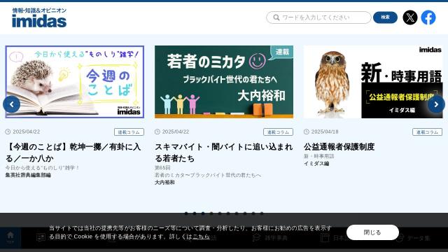448x252 pixels.
Task: Open the 新・時事用語 owl thumbnail
Action: pyautogui.click(x=373, y=82)
